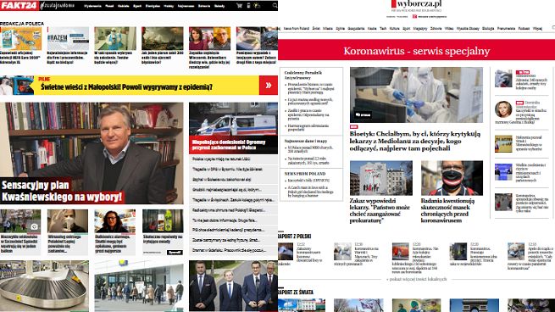Click the mobile phone icon in Fakt24 header
The image size is (555, 312).
[x=248, y=6]
